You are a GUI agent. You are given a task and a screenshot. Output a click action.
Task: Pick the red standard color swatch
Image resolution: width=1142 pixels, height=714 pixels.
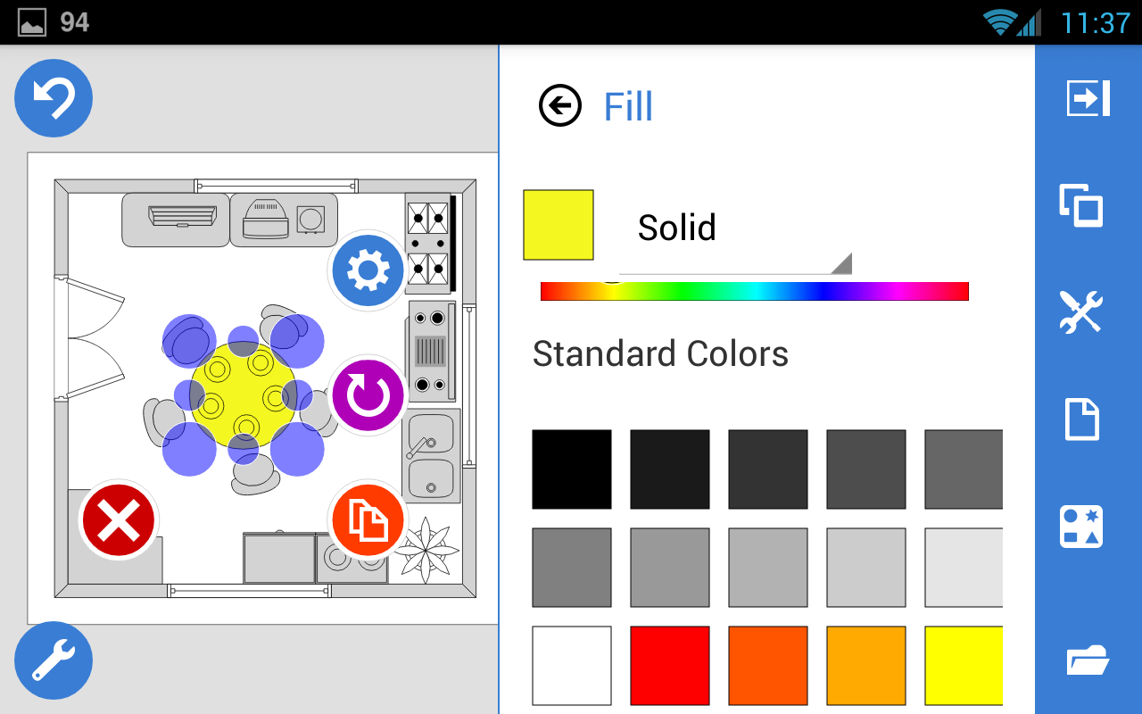pos(670,665)
